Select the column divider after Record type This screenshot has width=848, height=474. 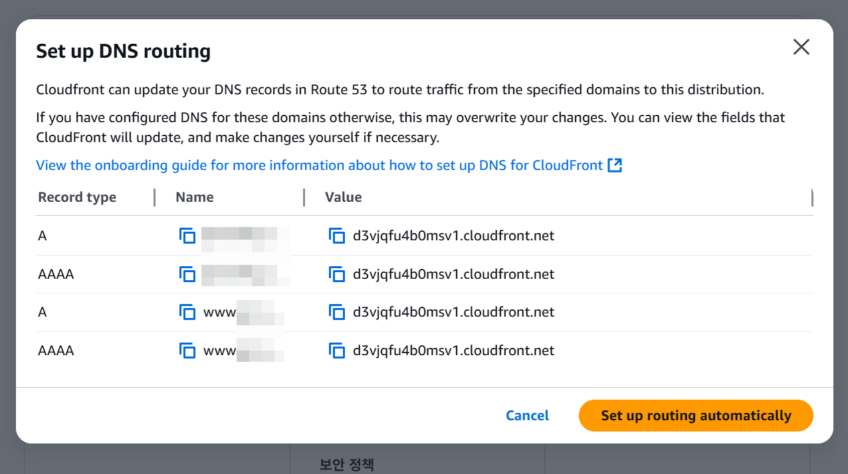[154, 197]
